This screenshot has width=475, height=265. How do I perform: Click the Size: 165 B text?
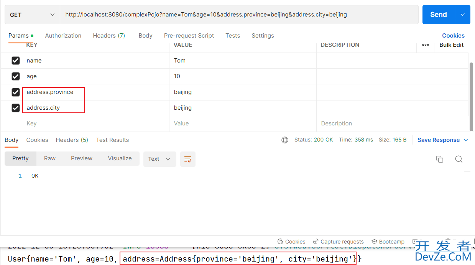[x=393, y=140]
